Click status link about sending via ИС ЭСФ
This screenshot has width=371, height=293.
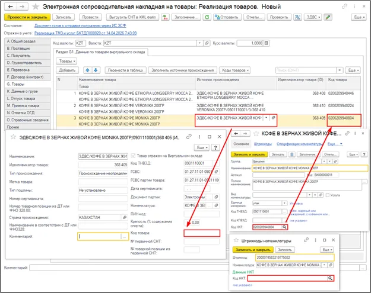coord(80,25)
